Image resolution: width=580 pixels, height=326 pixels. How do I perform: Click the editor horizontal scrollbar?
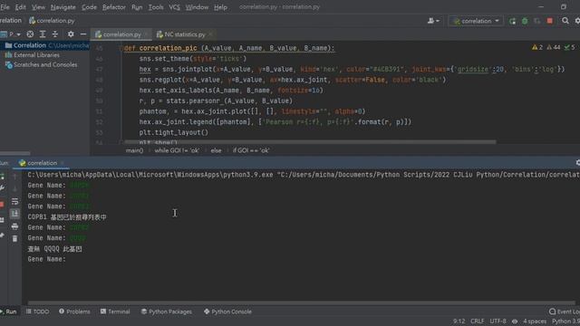[x=310, y=142]
